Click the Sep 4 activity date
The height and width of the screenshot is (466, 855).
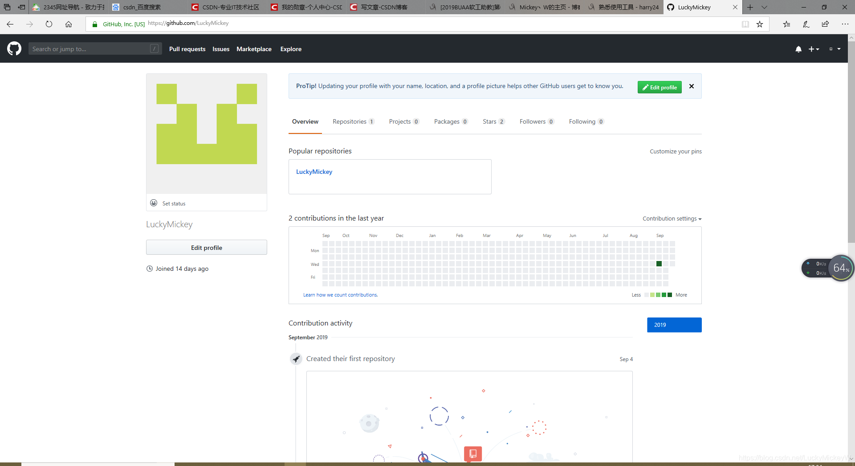pyautogui.click(x=626, y=359)
